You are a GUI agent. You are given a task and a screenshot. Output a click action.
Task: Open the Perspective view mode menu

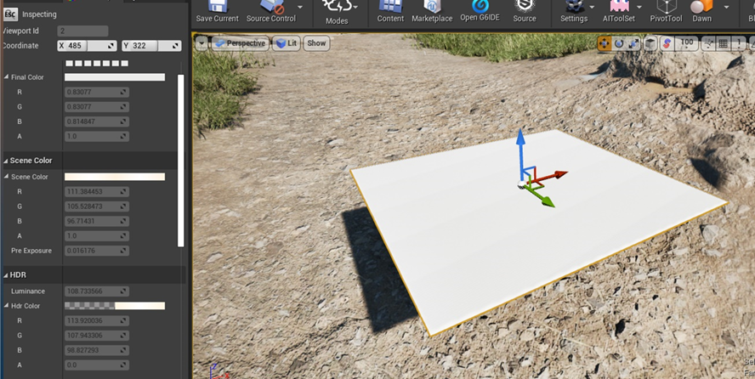240,43
